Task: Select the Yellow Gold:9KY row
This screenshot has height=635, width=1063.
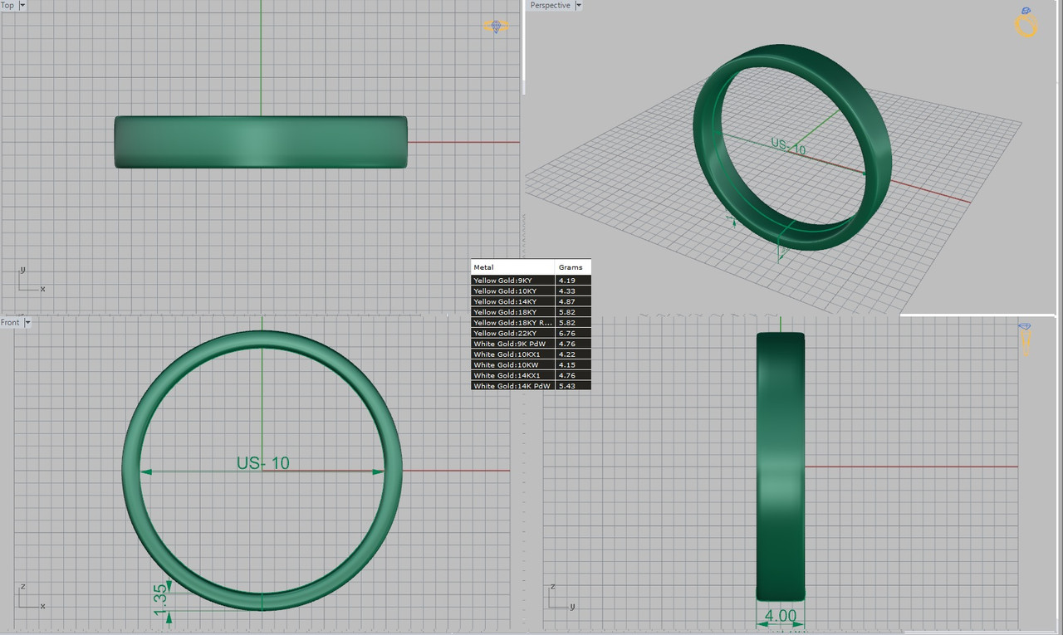Action: coord(531,281)
